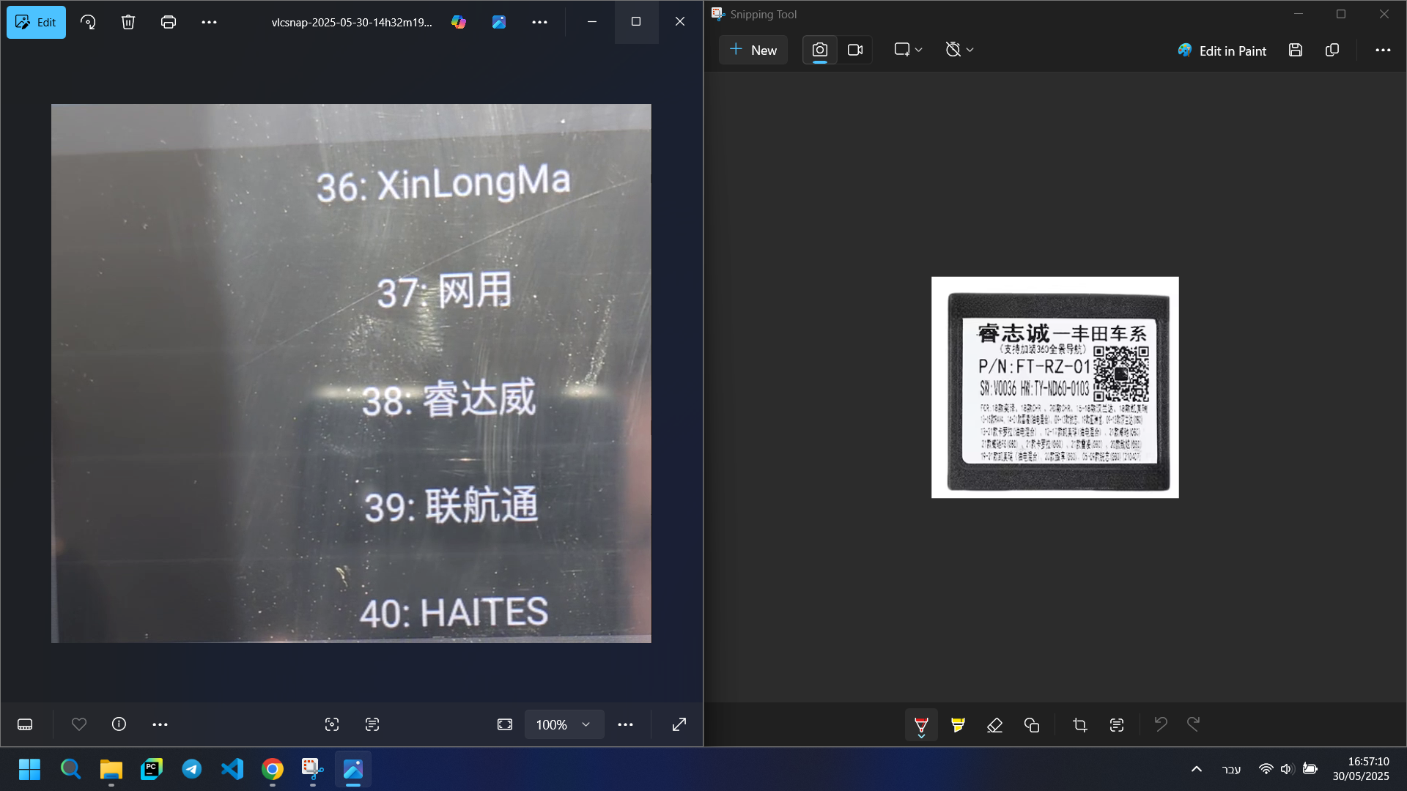Viewport: 1407px width, 791px height.
Task: Open PyCharm from the taskbar
Action: 151,769
